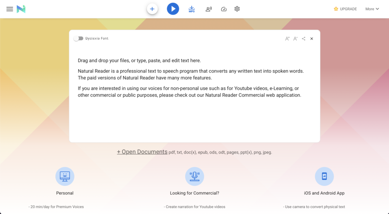Click the 'Drag and drop your files' line
This screenshot has height=214, width=389.
click(139, 60)
